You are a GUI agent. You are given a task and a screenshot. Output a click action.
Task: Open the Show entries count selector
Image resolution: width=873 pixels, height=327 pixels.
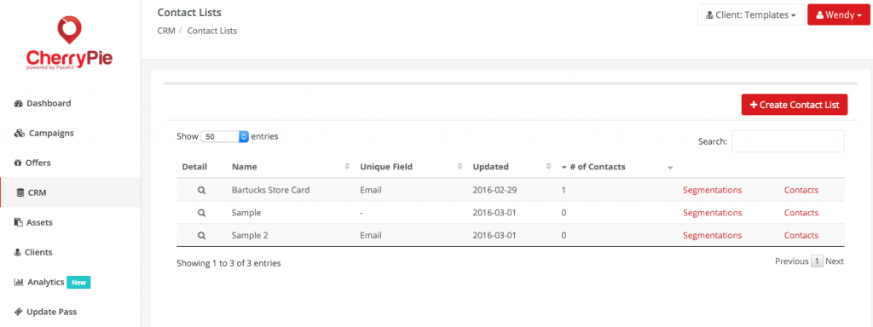point(224,136)
